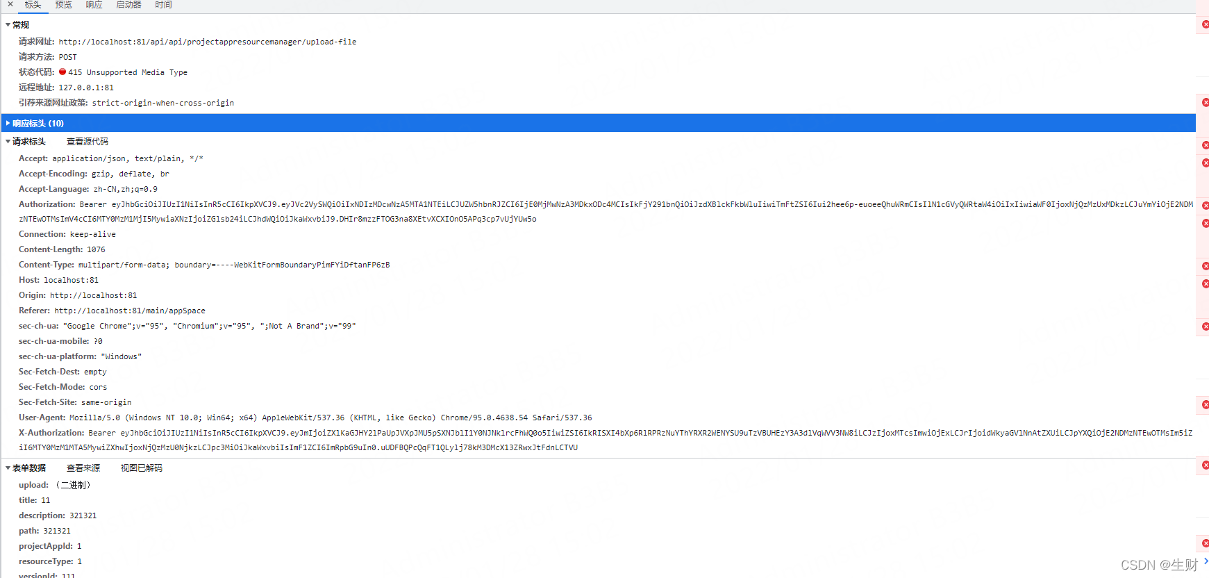Open the 响应 tab
Screen dimensions: 1209x578
[94, 5]
